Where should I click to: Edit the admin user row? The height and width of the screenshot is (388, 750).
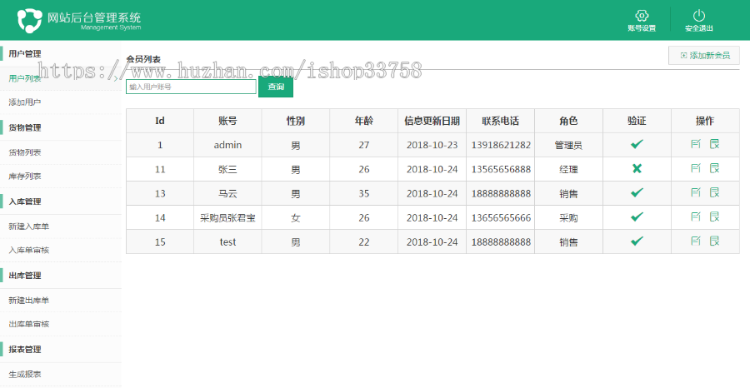tap(696, 144)
